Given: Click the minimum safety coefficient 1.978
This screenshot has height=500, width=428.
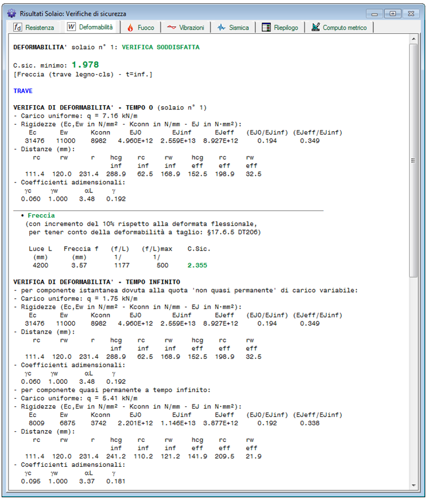Looking at the screenshot, I should (x=85, y=65).
